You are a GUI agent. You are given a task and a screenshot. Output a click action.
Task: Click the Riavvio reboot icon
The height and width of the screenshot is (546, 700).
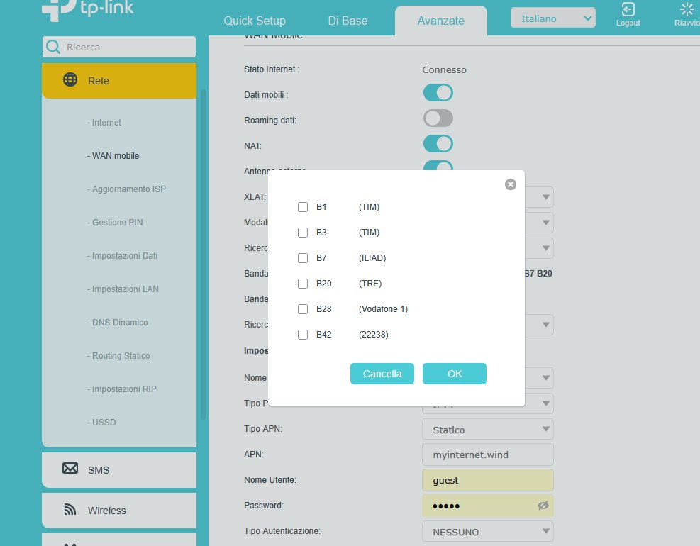click(686, 10)
